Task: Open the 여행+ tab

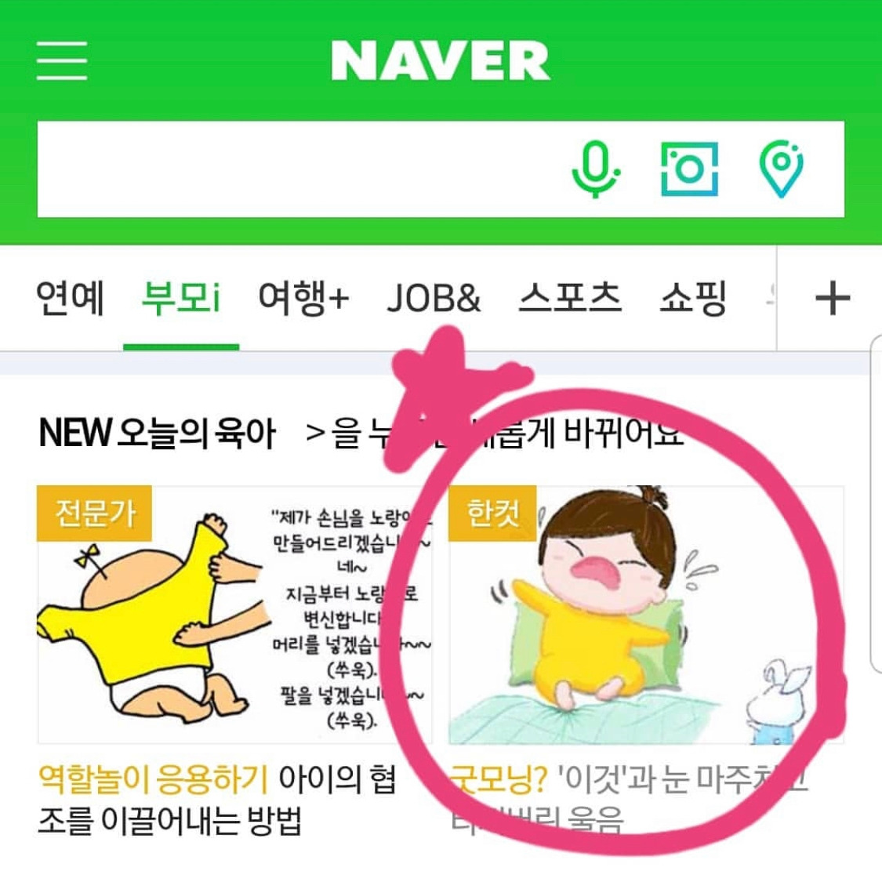Action: (x=303, y=298)
